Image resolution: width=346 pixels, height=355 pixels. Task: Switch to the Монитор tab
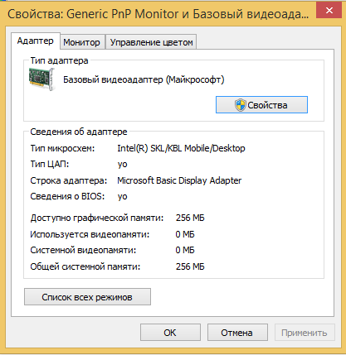pyautogui.click(x=82, y=42)
